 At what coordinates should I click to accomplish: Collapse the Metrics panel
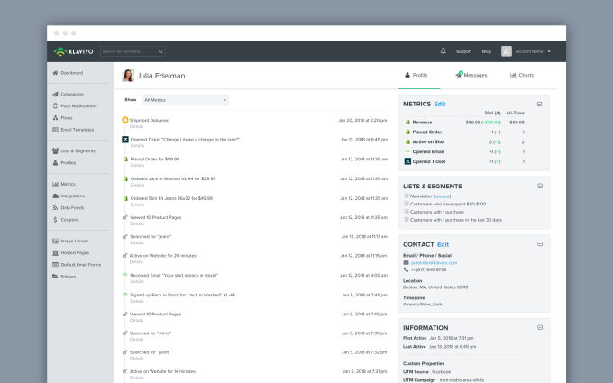click(x=539, y=105)
